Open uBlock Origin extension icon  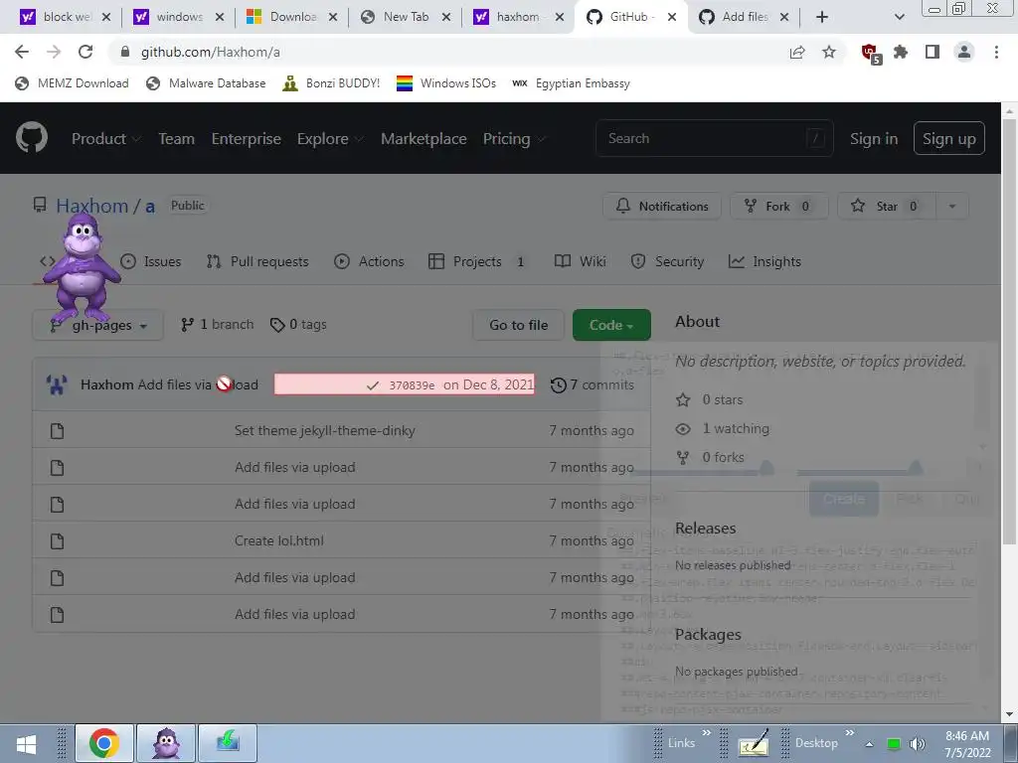[871, 54]
